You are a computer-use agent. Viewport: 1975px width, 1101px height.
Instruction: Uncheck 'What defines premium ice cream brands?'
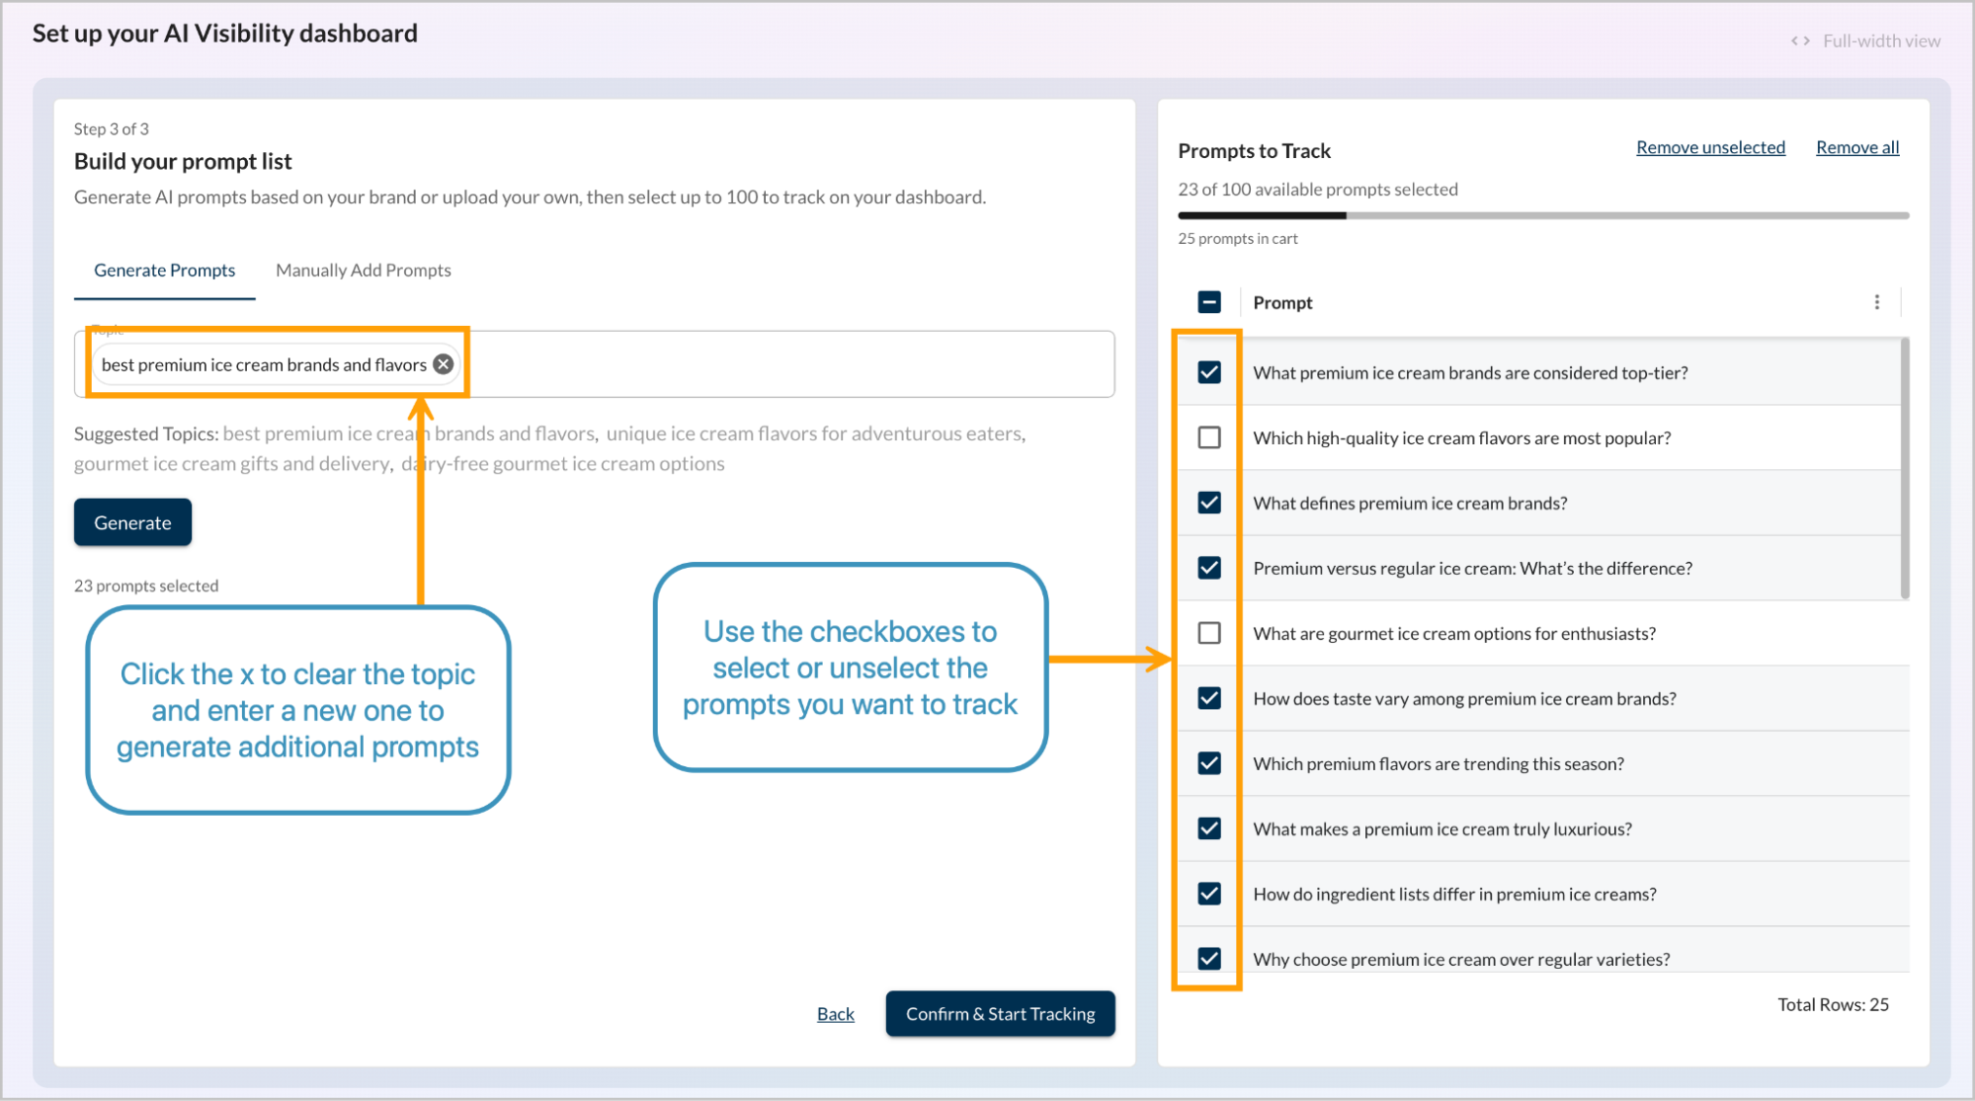[x=1209, y=503]
